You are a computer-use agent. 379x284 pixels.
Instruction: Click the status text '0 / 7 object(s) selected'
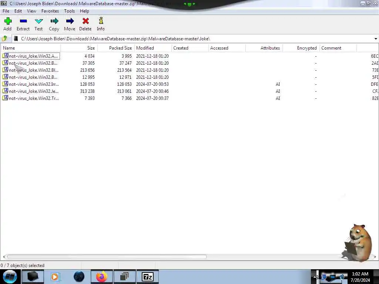23,266
